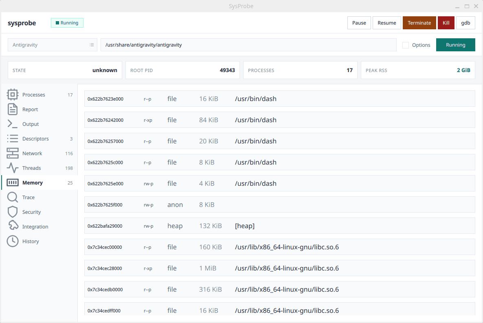483x323 pixels.
Task: Select libc row 0x7c34cec28000
Action: click(x=280, y=268)
